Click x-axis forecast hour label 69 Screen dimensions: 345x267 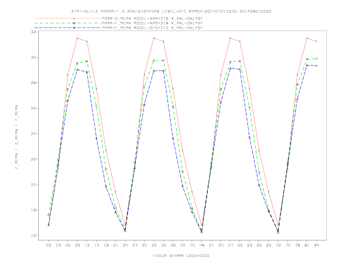tap(269, 245)
